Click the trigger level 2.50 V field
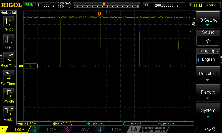Screen dimensions: 222x133 pyautogui.click(x=211, y=5)
